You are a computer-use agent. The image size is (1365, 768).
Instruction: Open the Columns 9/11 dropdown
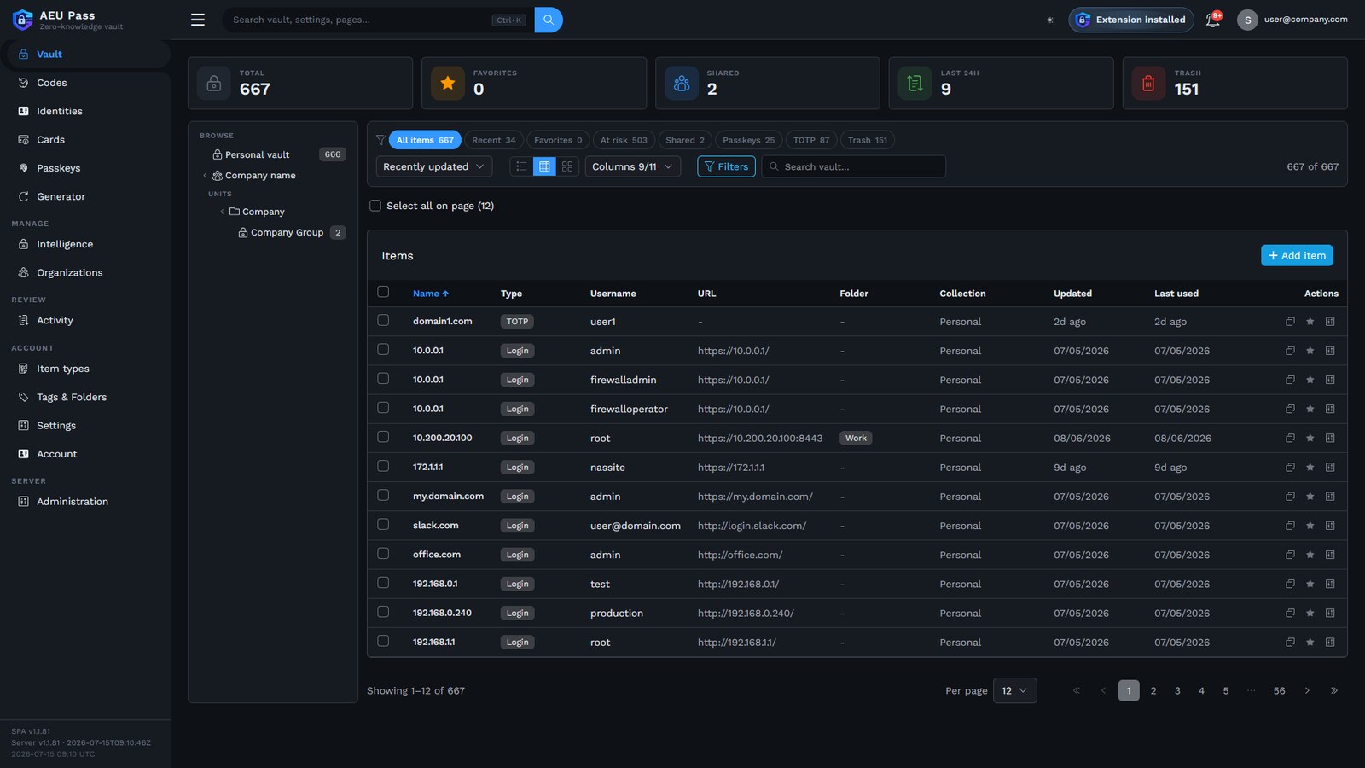click(632, 166)
